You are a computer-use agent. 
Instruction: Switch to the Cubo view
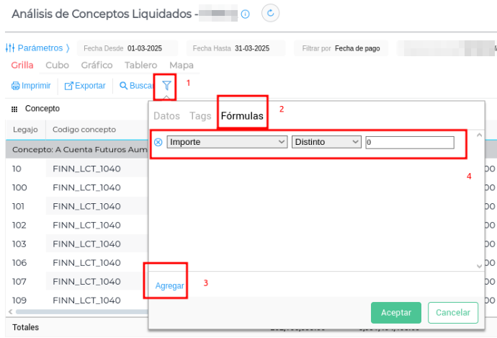pos(57,65)
